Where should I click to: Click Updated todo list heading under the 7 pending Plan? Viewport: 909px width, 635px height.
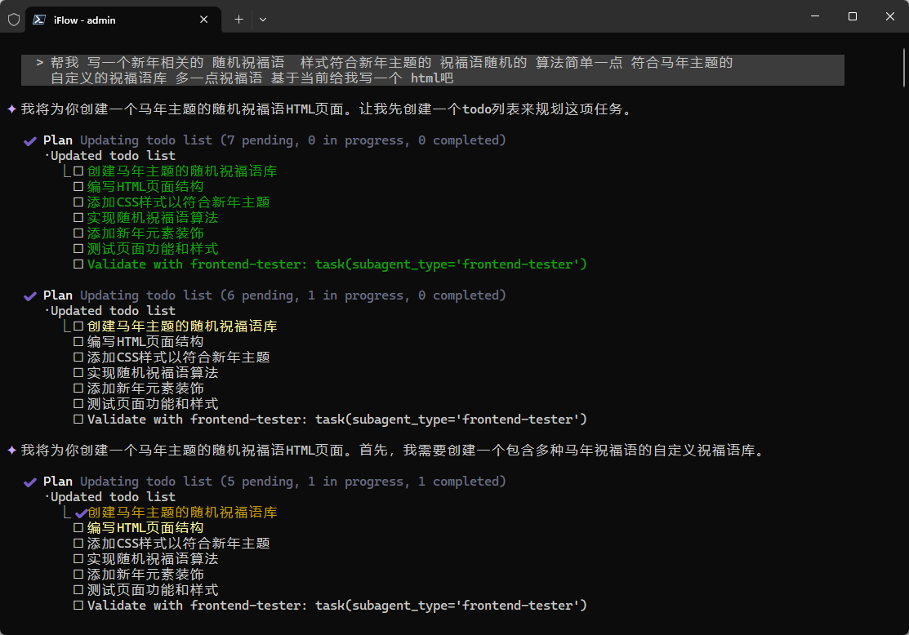(113, 156)
